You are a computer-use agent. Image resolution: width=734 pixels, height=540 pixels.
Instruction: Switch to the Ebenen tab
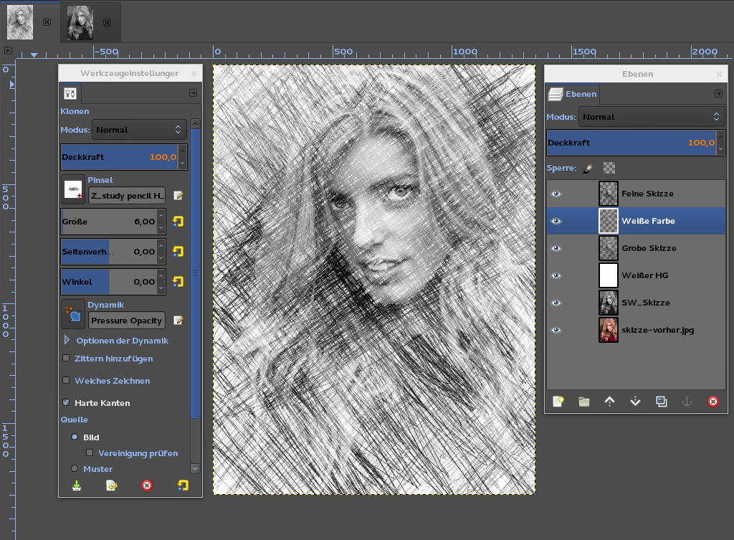(x=572, y=94)
